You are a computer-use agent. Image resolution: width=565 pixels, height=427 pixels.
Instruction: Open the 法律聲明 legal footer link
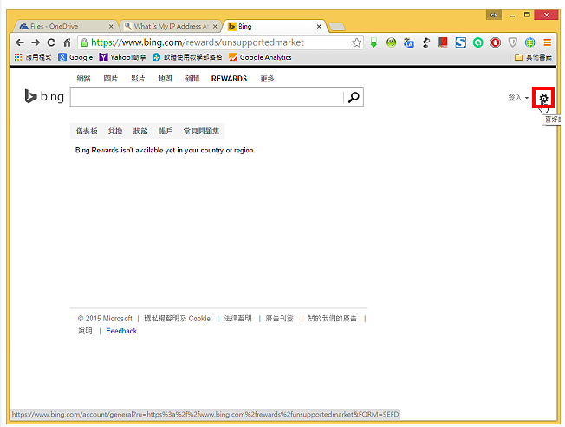pos(237,319)
